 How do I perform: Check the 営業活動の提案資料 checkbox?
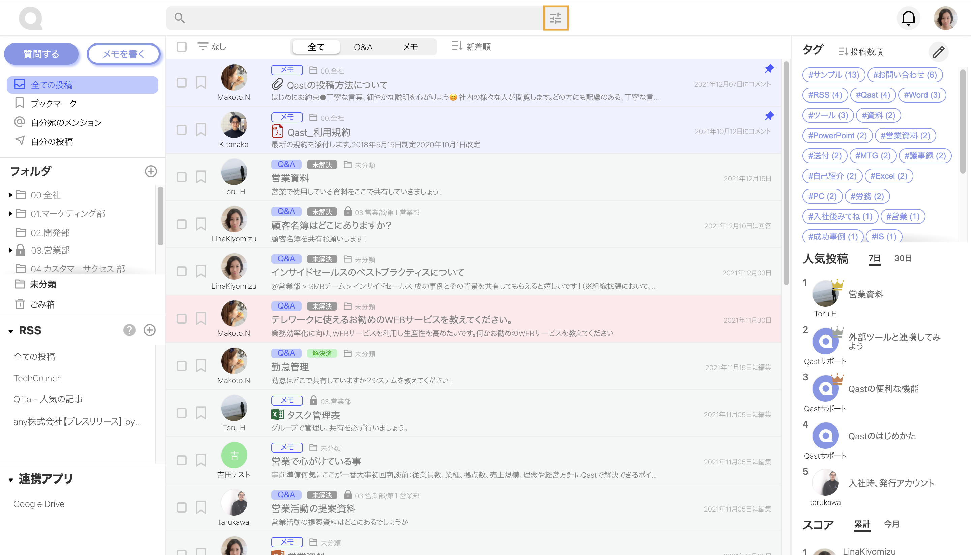coord(182,507)
